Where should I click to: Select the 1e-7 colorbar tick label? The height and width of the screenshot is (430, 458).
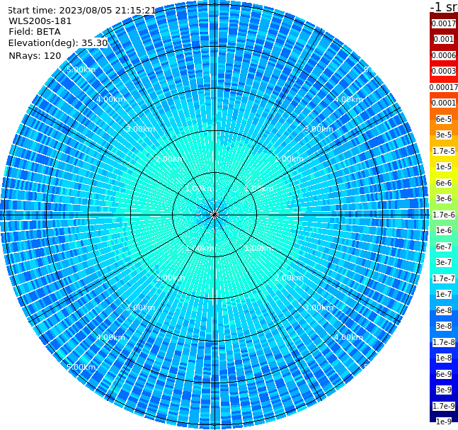[x=444, y=294]
